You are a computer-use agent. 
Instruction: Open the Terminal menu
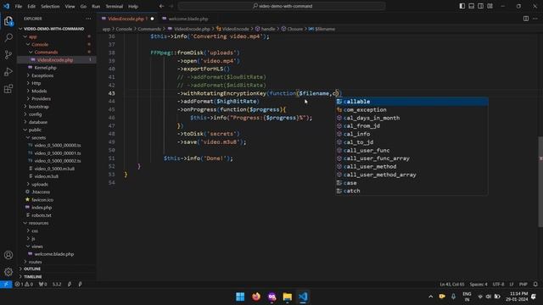click(x=115, y=6)
